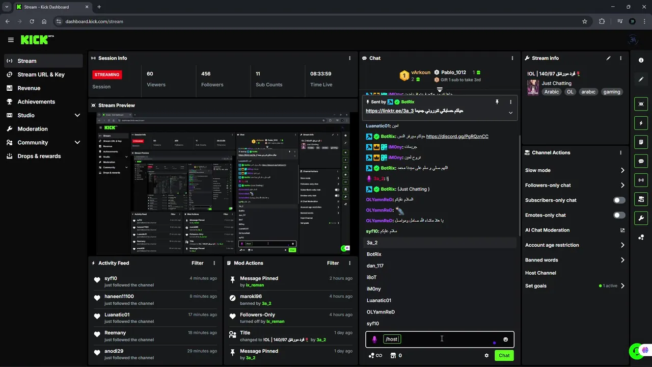
Task: Open AI Chat Moderation external link
Action: (622, 230)
